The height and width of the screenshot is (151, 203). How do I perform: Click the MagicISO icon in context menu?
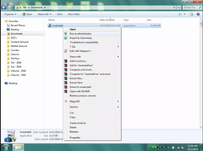pyautogui.click(x=66, y=101)
